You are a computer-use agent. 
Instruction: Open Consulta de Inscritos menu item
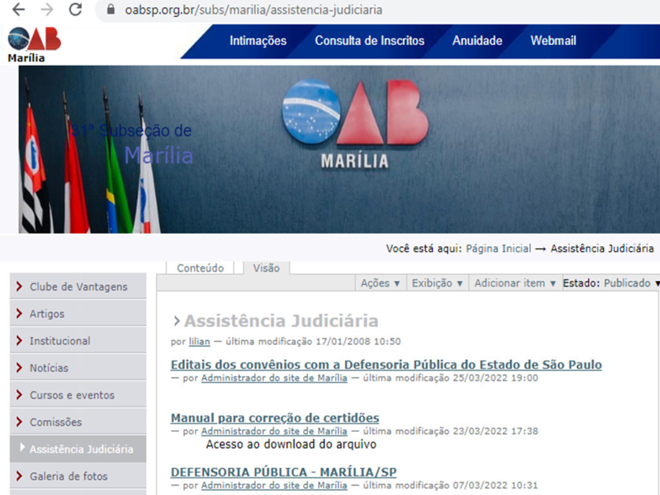pyautogui.click(x=369, y=40)
